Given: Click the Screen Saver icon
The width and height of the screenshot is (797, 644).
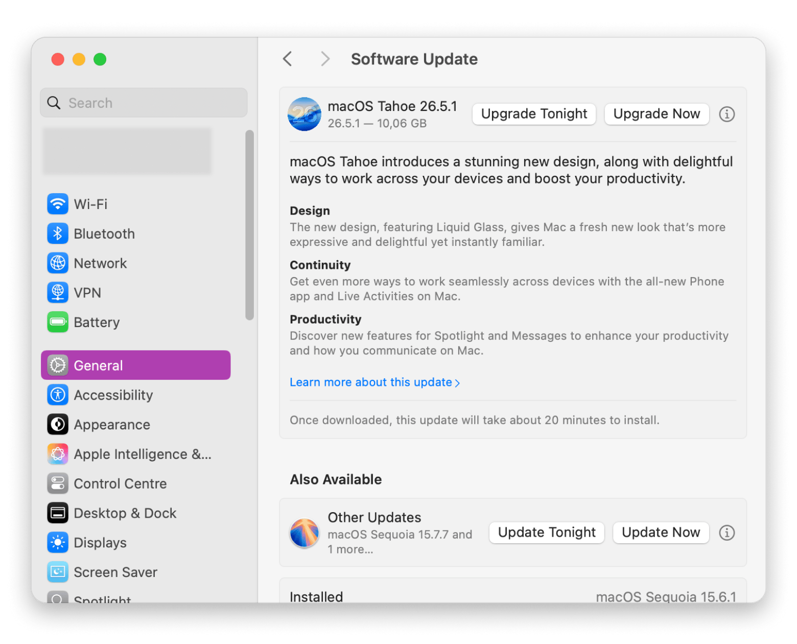Looking at the screenshot, I should click(58, 572).
